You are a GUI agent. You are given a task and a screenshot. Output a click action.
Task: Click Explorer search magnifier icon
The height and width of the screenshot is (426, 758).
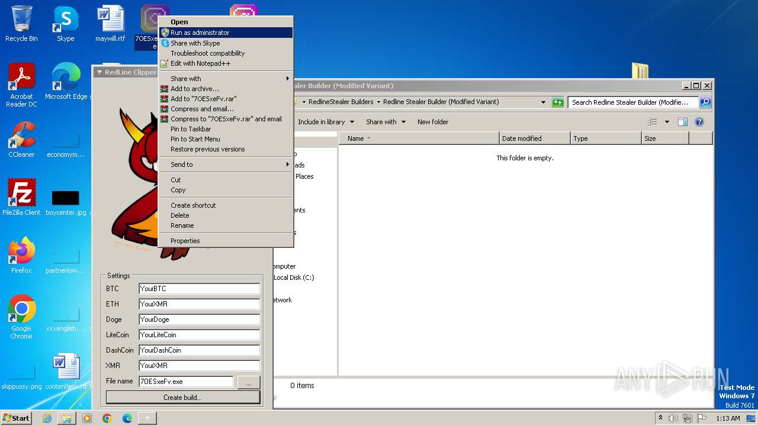705,102
